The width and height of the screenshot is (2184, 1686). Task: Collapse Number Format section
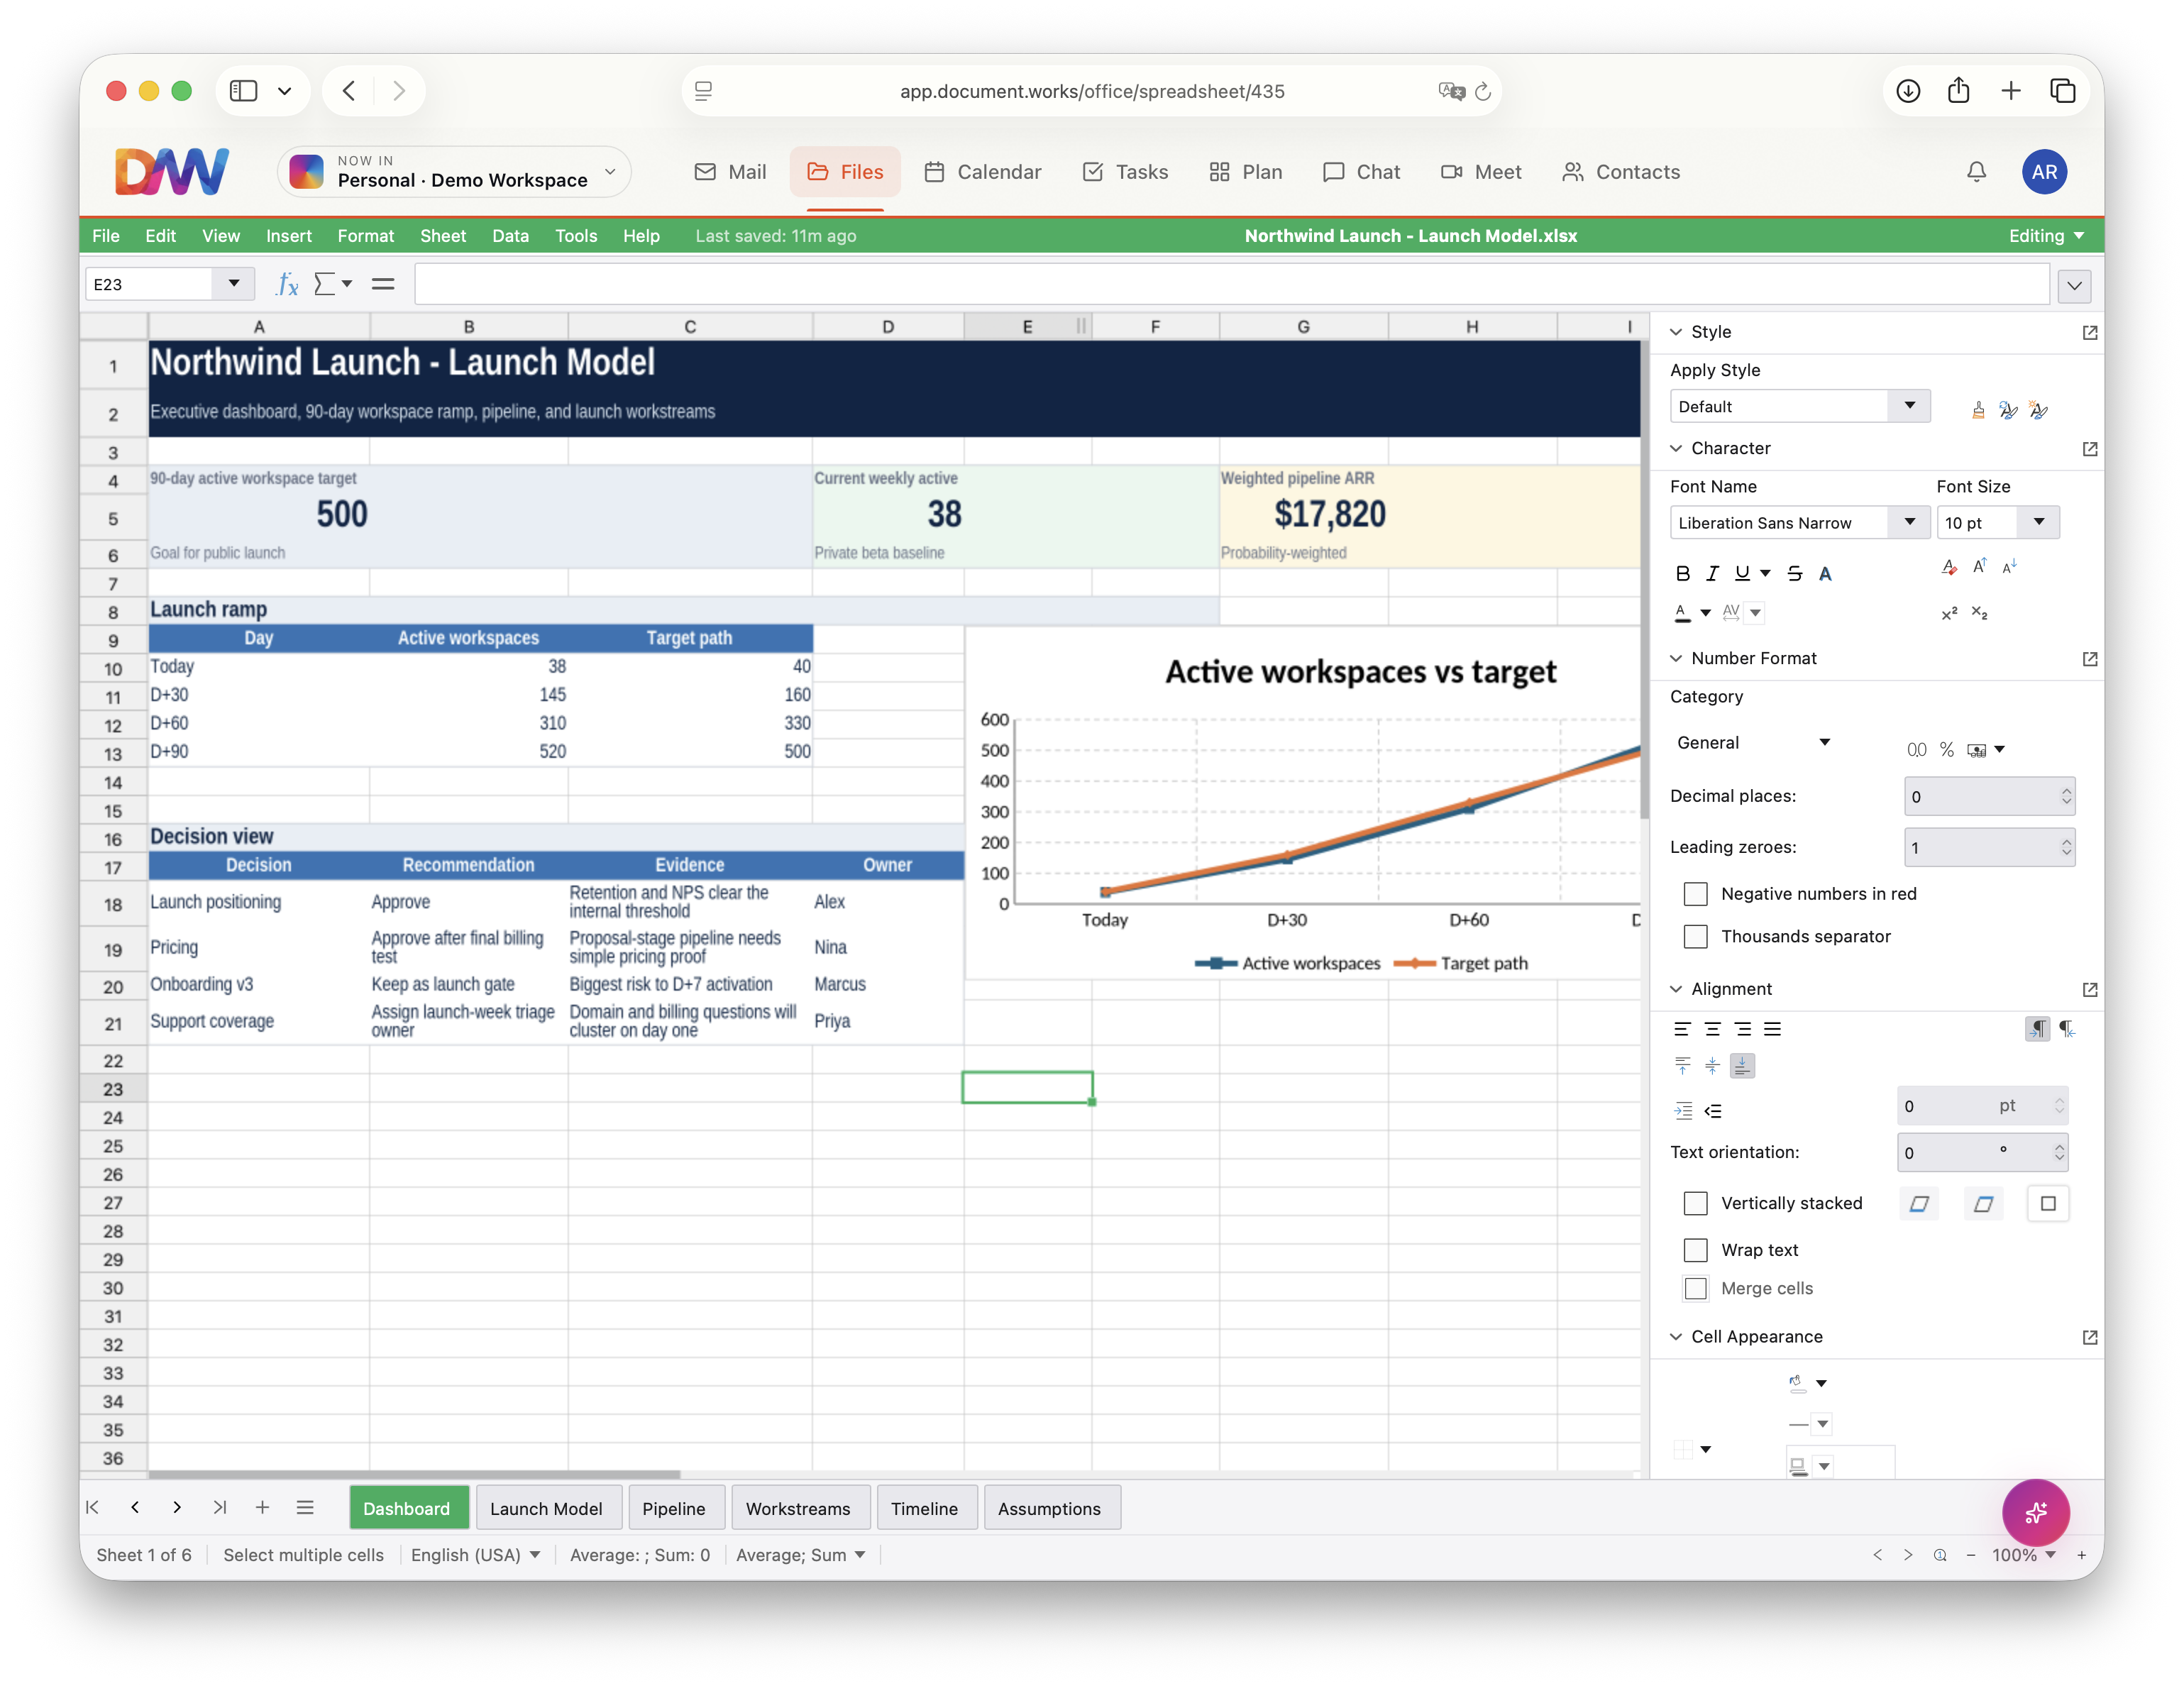[x=1676, y=658]
